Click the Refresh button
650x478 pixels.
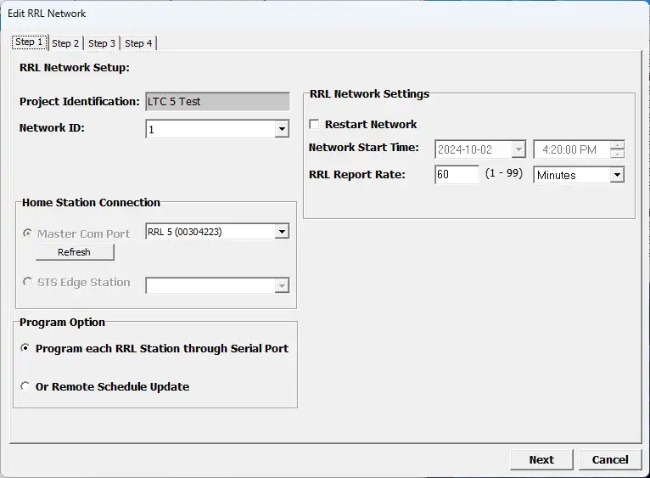(x=75, y=252)
